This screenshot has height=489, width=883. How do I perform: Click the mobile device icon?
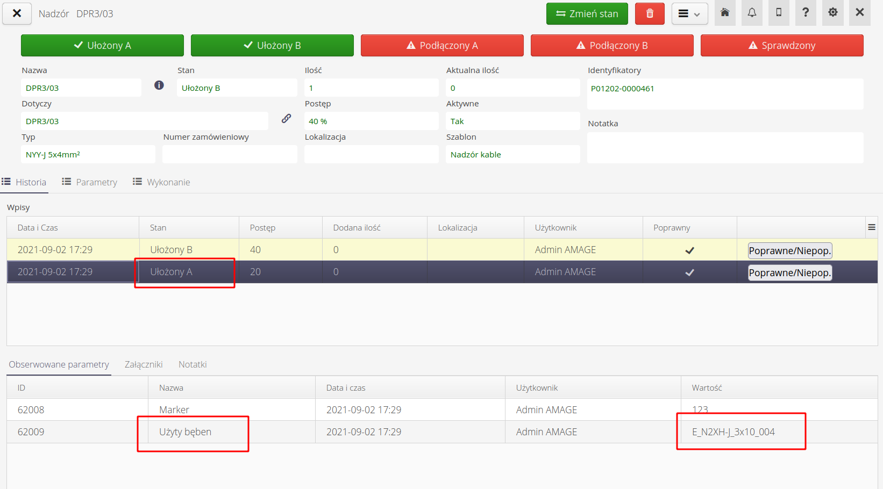779,13
